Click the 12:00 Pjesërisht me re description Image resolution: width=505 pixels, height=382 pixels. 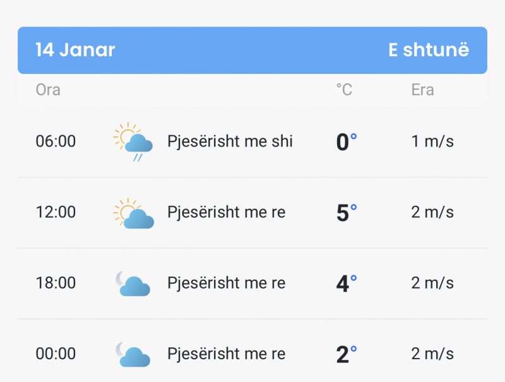[x=227, y=213]
